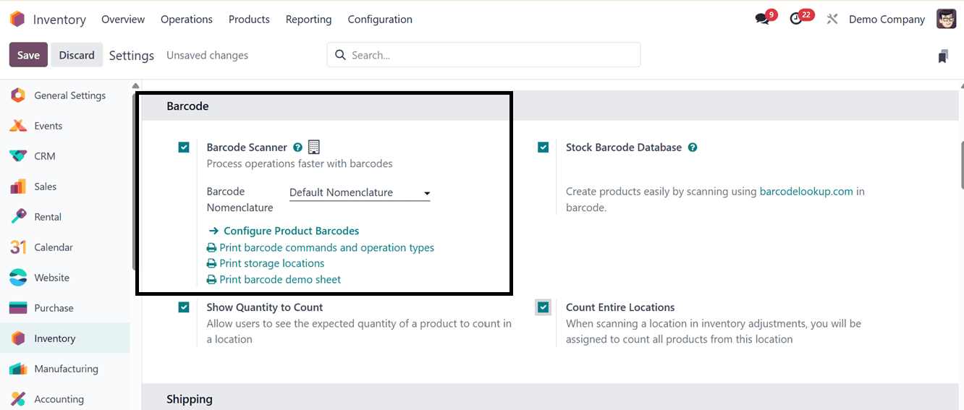Click the debug tools wrench icon

point(832,20)
